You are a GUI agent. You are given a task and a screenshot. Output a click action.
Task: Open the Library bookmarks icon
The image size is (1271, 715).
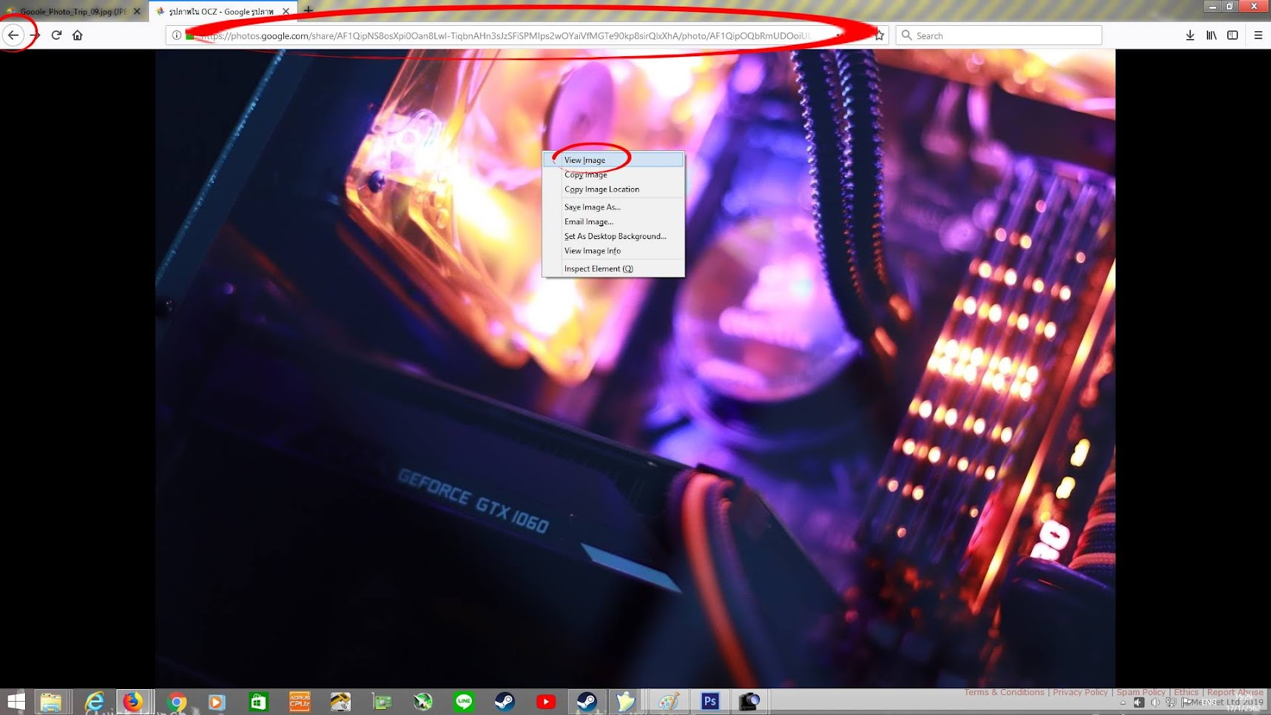[1211, 35]
